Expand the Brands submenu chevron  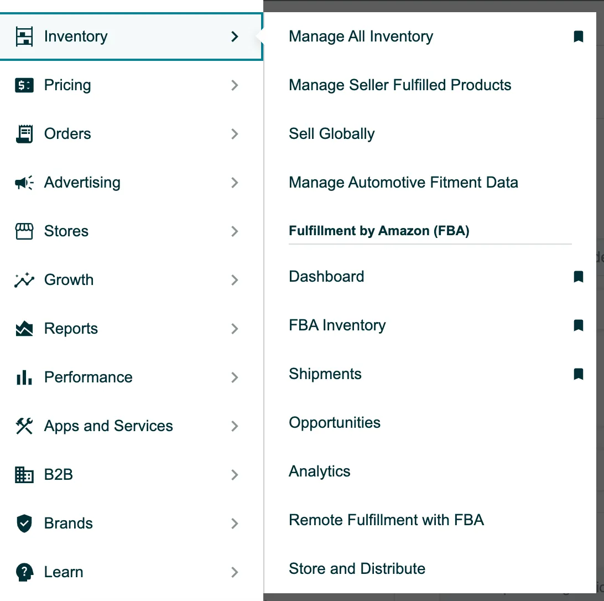[235, 524]
